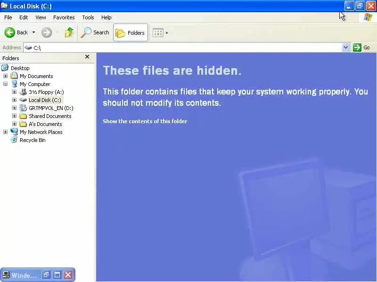377x282 pixels.
Task: Expand the GRTMPVOL_EN (D:) node
Action: (15, 108)
